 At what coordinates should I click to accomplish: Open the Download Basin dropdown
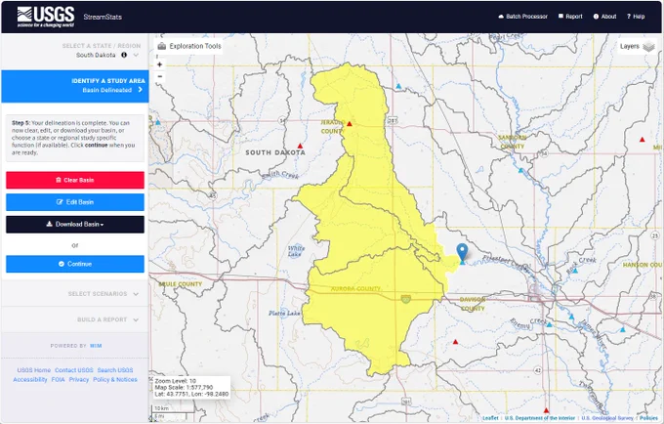point(75,224)
